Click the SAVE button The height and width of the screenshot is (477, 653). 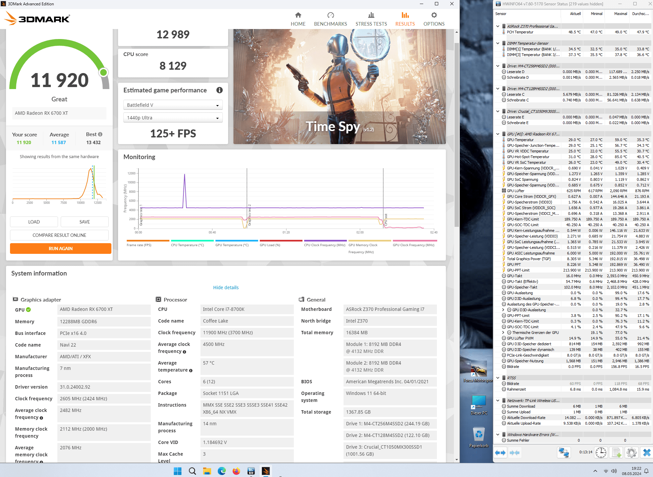pos(85,222)
